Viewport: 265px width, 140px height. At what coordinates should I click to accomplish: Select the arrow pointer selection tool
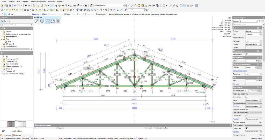(x=53, y=5)
